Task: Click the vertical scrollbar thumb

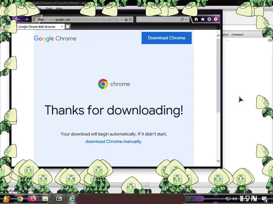Action: point(218,75)
